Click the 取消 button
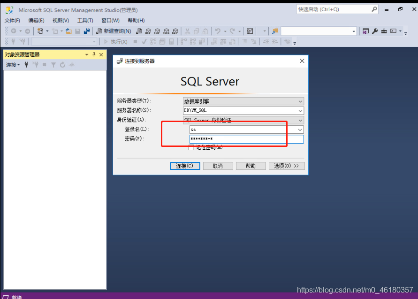 click(218, 166)
